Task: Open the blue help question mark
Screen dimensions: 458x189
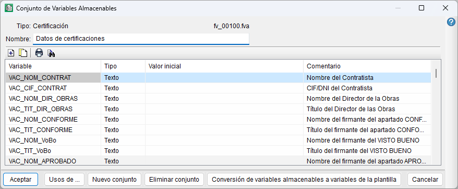Action: click(451, 21)
